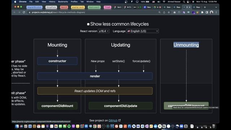Click the 'forceUpdate()' label
The width and height of the screenshot is (231, 130).
(x=141, y=61)
